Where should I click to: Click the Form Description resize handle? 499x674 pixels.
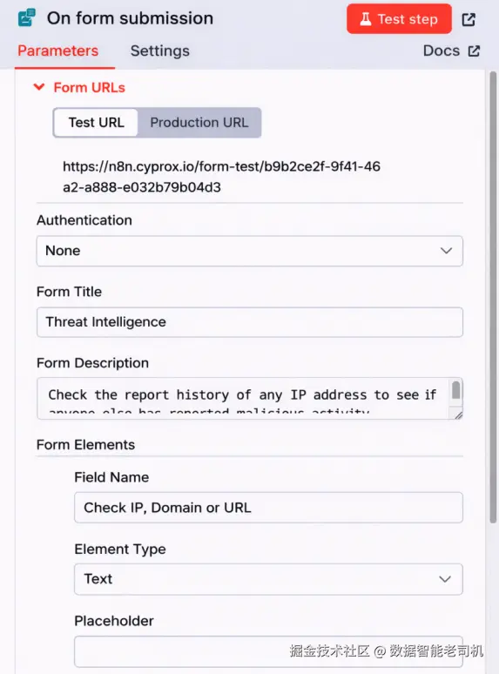[x=458, y=415]
